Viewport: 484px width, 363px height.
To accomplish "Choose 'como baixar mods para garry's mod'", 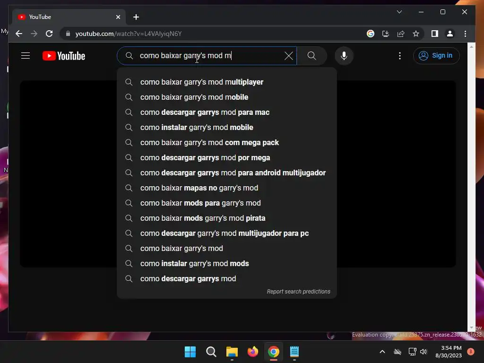I will click(226, 203).
